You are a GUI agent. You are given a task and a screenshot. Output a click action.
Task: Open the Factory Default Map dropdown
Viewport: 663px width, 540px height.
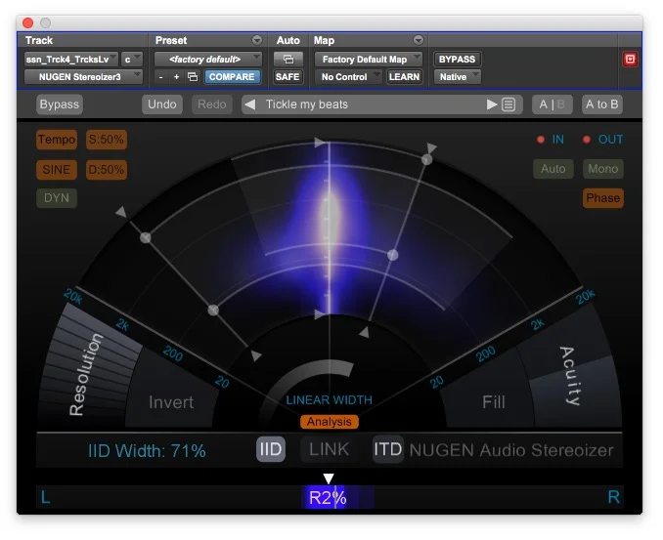(x=369, y=60)
